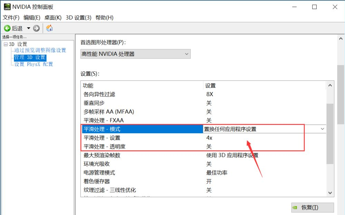This screenshot has width=345, height=215.
Task: Click the NVIDIA logo in title bar
Action: tap(7, 7)
